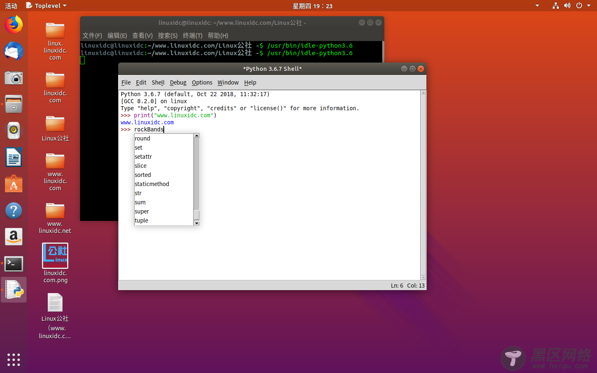Choose 'str' in the autocomplete list
The width and height of the screenshot is (597, 373).
click(164, 193)
